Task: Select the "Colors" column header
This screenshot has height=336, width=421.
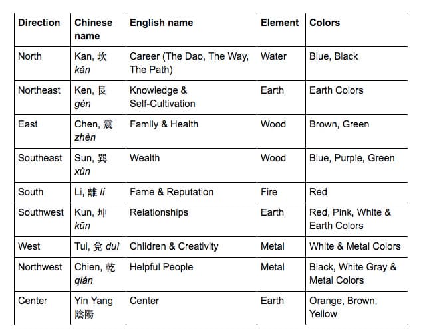Action: pyautogui.click(x=325, y=23)
